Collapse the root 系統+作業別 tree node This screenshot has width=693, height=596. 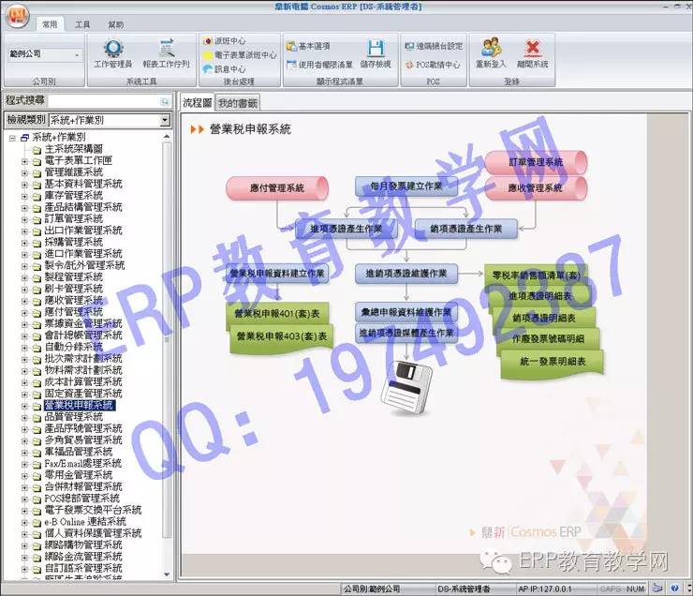tap(12, 137)
